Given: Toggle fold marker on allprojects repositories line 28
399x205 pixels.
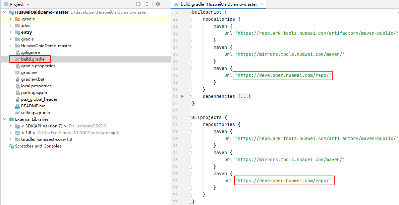Looking at the screenshot, I should point(190,125).
